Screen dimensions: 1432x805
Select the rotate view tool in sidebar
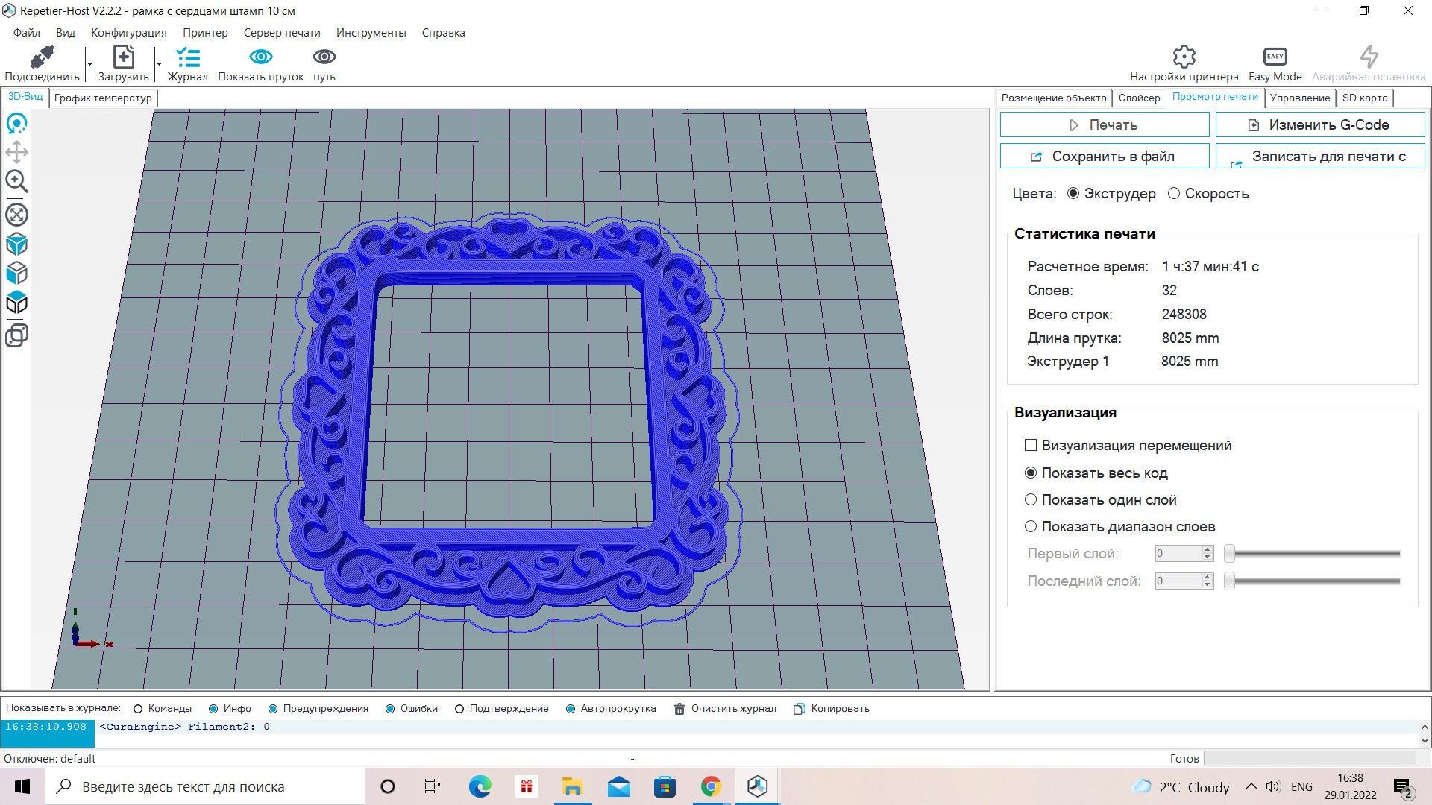(x=16, y=124)
